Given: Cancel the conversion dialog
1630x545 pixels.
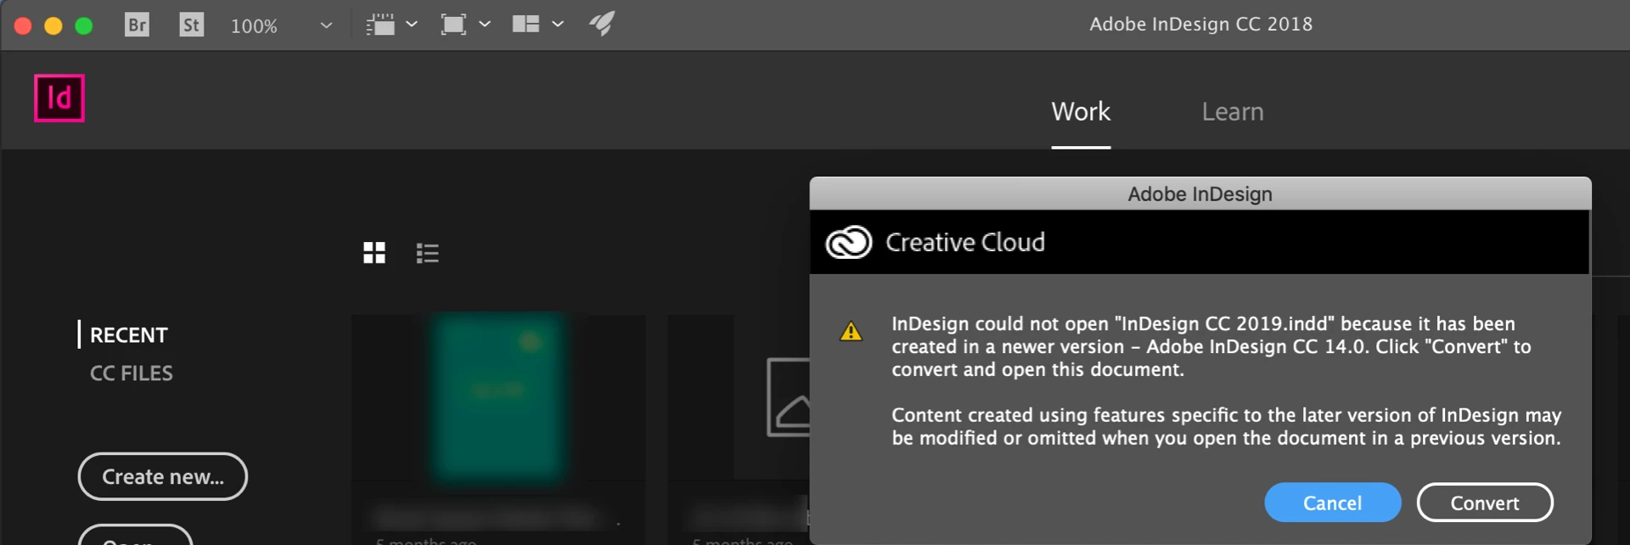Looking at the screenshot, I should click(x=1333, y=503).
